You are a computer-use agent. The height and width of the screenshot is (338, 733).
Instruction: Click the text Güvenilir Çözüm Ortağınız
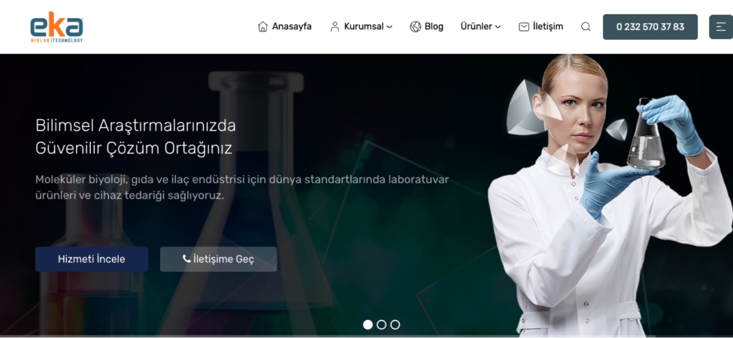[x=134, y=149]
